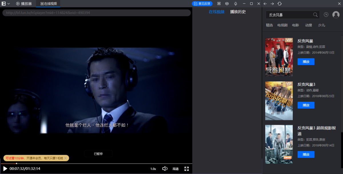Refresh the side browser panel
Image resolution: width=343 pixels, height=174 pixels.
pyautogui.click(x=280, y=4)
